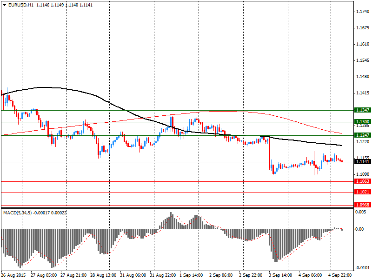
Task: Click the 2 Sep 06:00 time label
Action: (221, 275)
